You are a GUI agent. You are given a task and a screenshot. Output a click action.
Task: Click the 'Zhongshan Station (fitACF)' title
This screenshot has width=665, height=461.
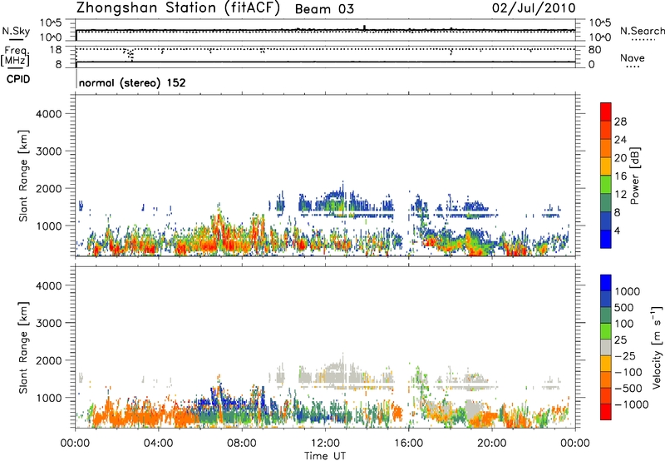coord(178,8)
